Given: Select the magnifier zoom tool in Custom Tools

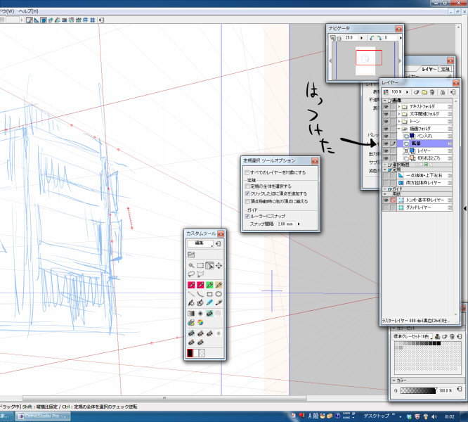Looking at the screenshot, I should (x=191, y=266).
